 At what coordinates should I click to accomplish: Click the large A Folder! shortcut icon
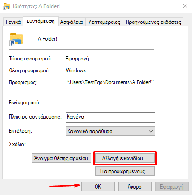16,39
